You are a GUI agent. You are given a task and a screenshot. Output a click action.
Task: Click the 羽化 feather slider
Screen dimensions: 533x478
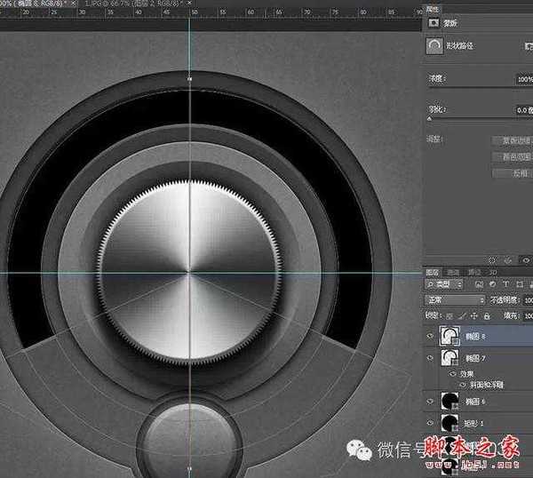tap(471, 118)
